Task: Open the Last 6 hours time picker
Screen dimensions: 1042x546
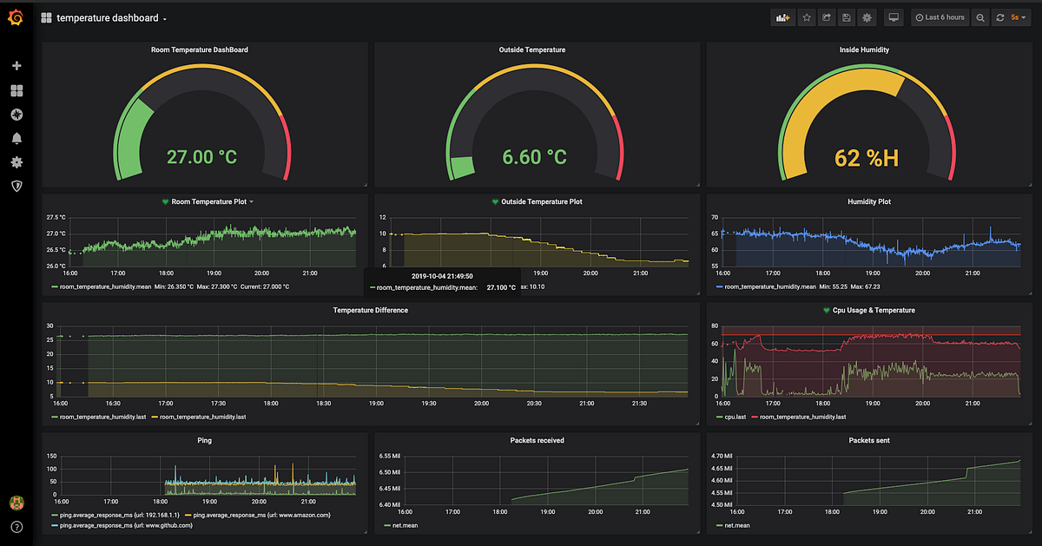Action: [x=939, y=17]
